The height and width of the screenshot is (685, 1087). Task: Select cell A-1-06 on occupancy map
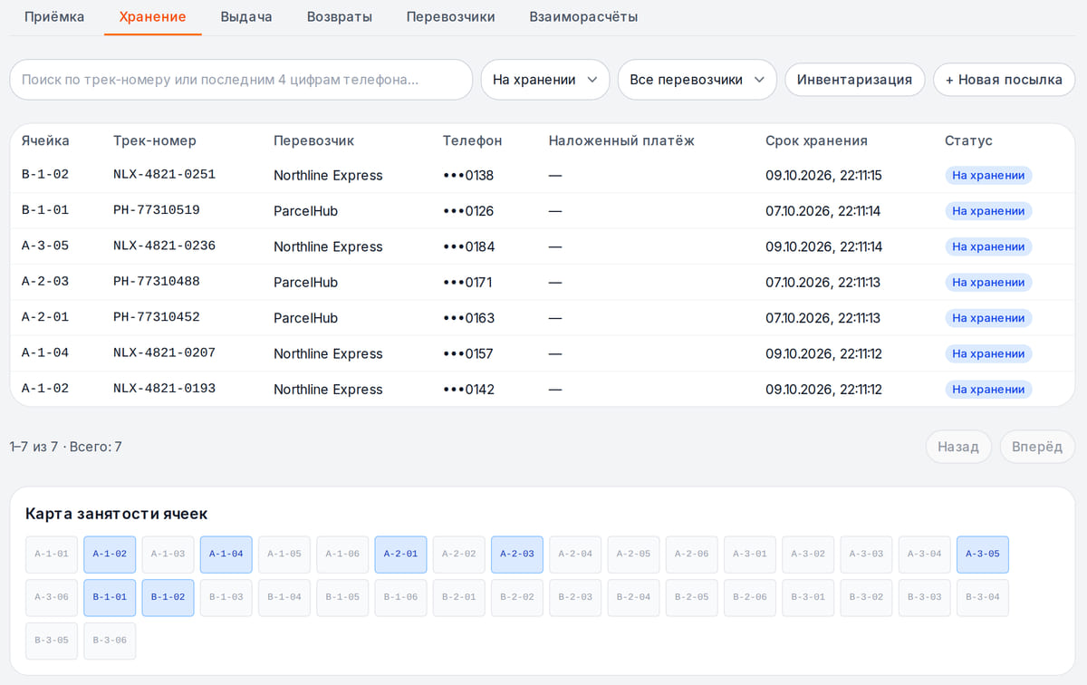pyautogui.click(x=342, y=555)
